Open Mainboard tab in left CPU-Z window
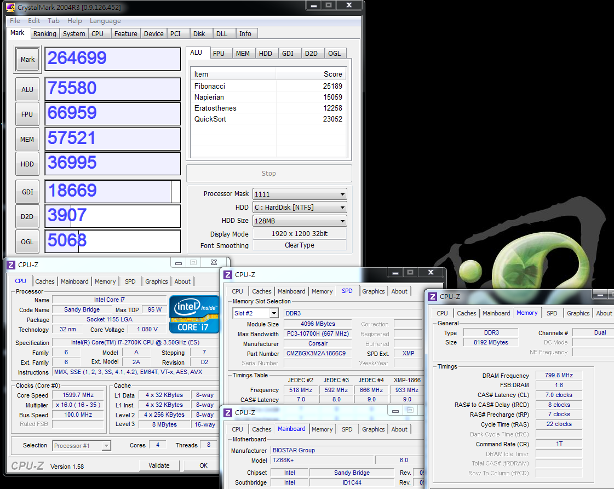614x489 pixels. pos(74,281)
